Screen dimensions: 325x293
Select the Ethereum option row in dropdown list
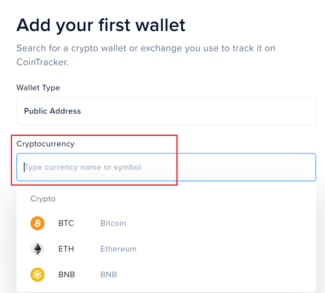tap(166, 249)
